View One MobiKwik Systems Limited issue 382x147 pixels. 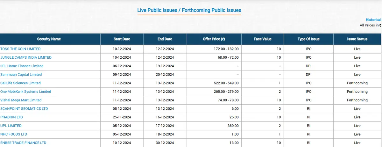click(x=26, y=92)
